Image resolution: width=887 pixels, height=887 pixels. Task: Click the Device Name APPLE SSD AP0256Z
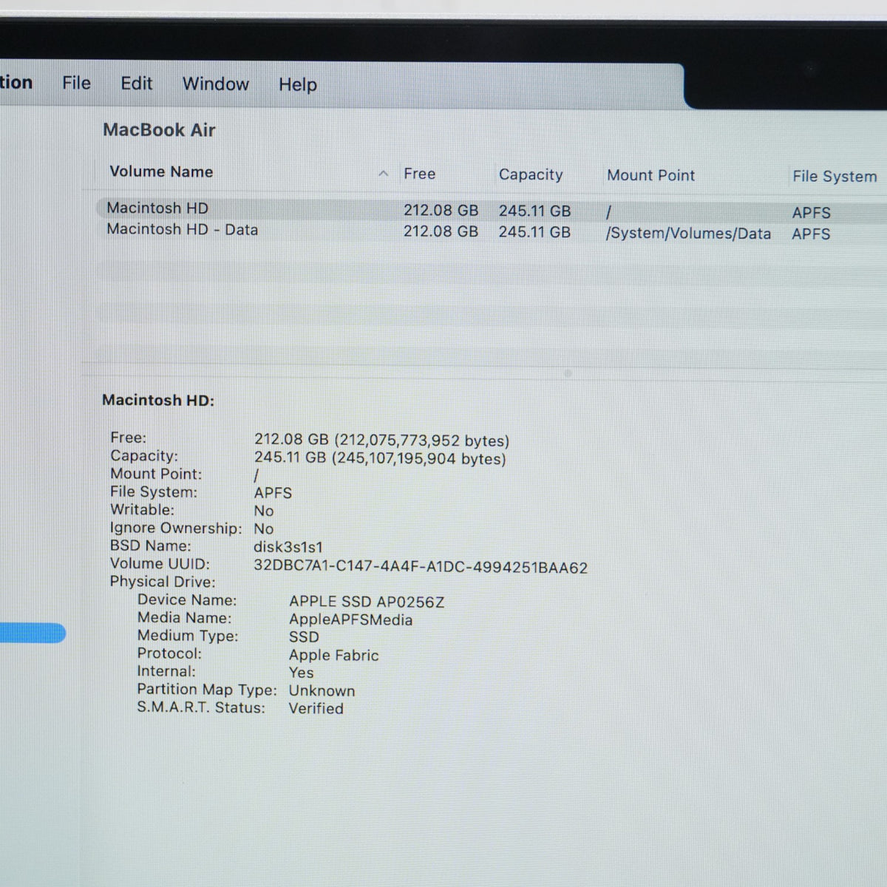click(x=367, y=602)
